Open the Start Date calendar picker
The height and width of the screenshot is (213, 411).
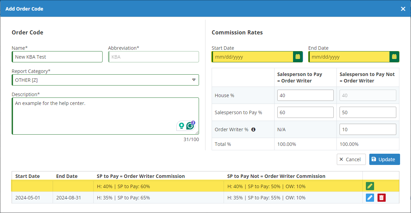[297, 57]
